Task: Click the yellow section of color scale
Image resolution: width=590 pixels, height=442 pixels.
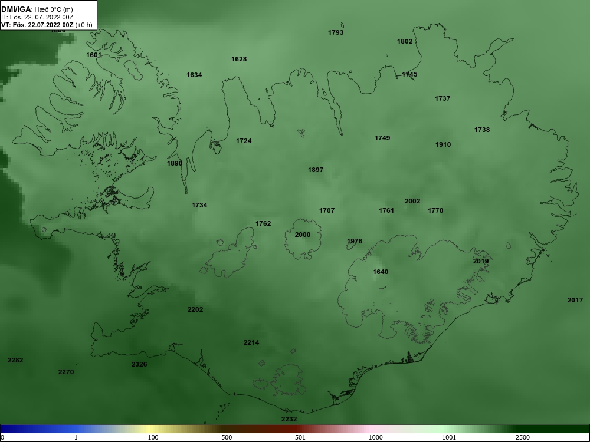Action: tap(150, 429)
